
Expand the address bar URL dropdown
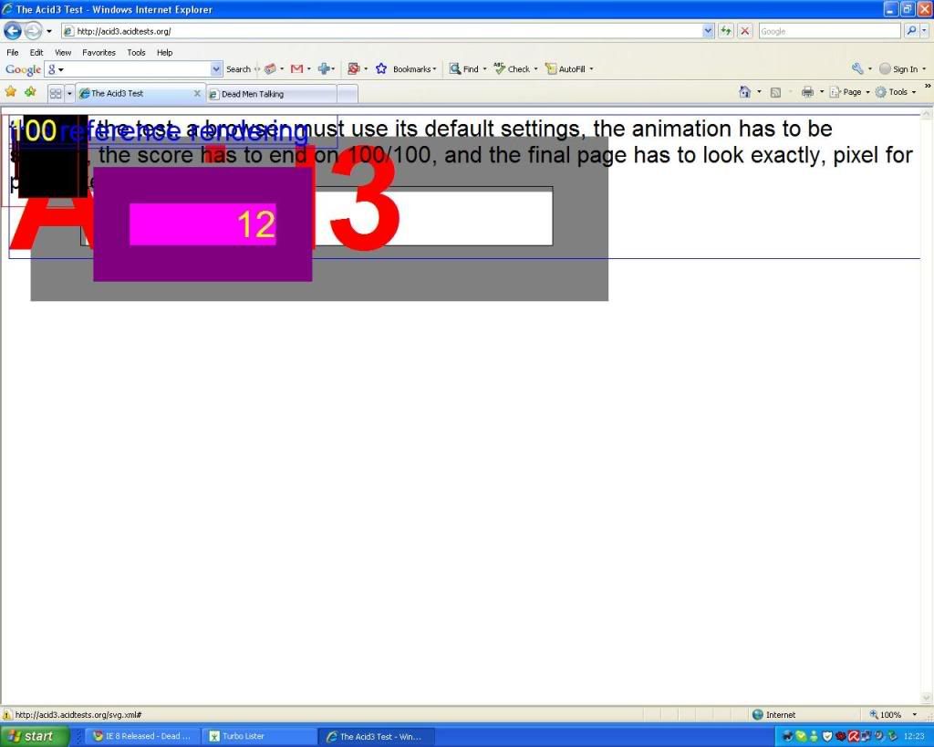pyautogui.click(x=709, y=31)
